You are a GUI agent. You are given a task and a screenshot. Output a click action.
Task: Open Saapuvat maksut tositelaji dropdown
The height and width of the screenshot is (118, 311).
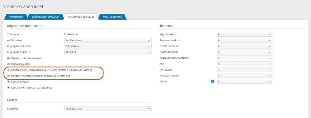pos(244,40)
